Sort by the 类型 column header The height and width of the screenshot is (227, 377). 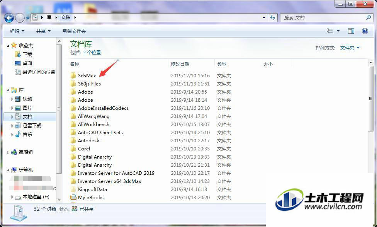[x=221, y=64]
